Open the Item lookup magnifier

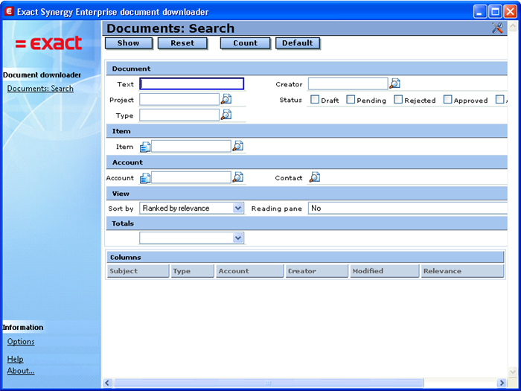[x=238, y=146]
